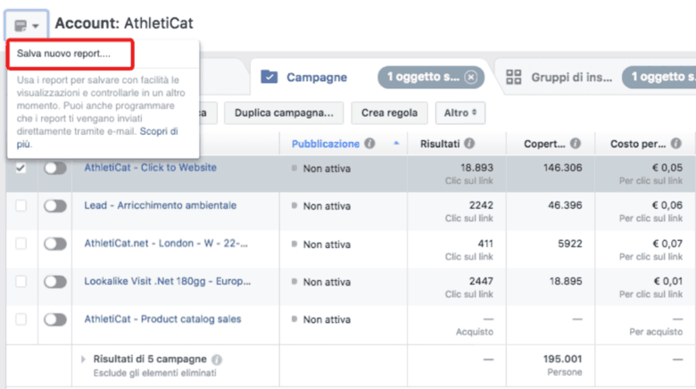
Task: Enable the Lead - Arricchimento ambientale switch
Action: click(55, 206)
